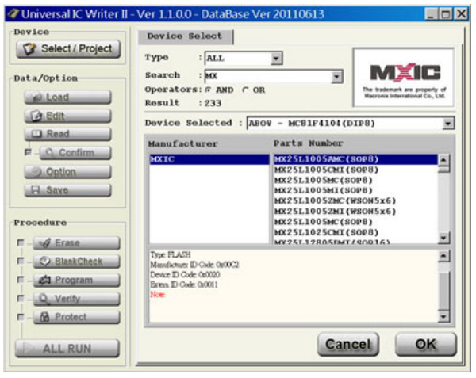Maximize the Universal IC Writer window
The width and height of the screenshot is (476, 378).
446,14
